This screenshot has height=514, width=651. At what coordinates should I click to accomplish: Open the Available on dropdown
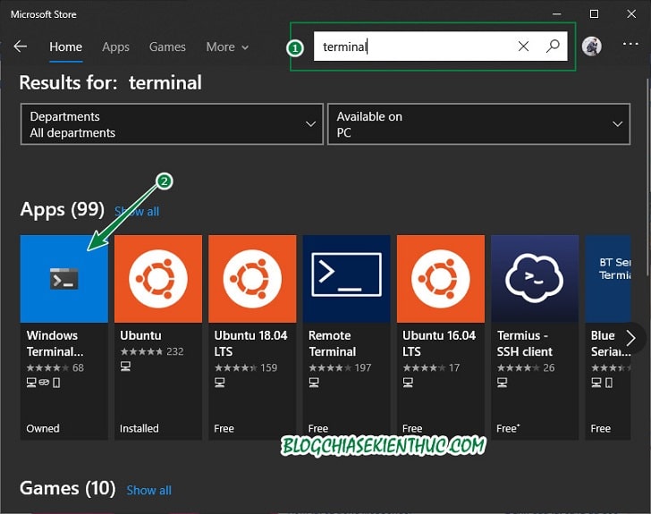pyautogui.click(x=479, y=124)
